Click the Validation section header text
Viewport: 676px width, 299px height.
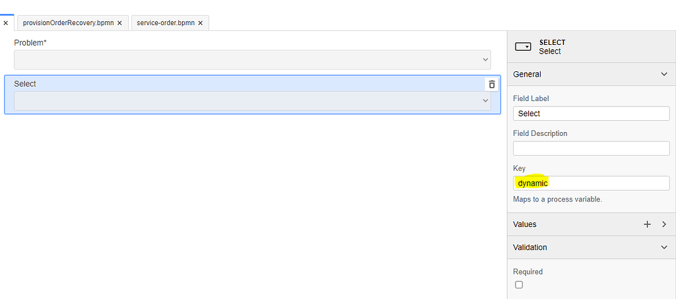click(x=530, y=248)
